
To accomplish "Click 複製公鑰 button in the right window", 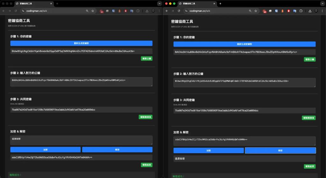I will [x=309, y=59].
